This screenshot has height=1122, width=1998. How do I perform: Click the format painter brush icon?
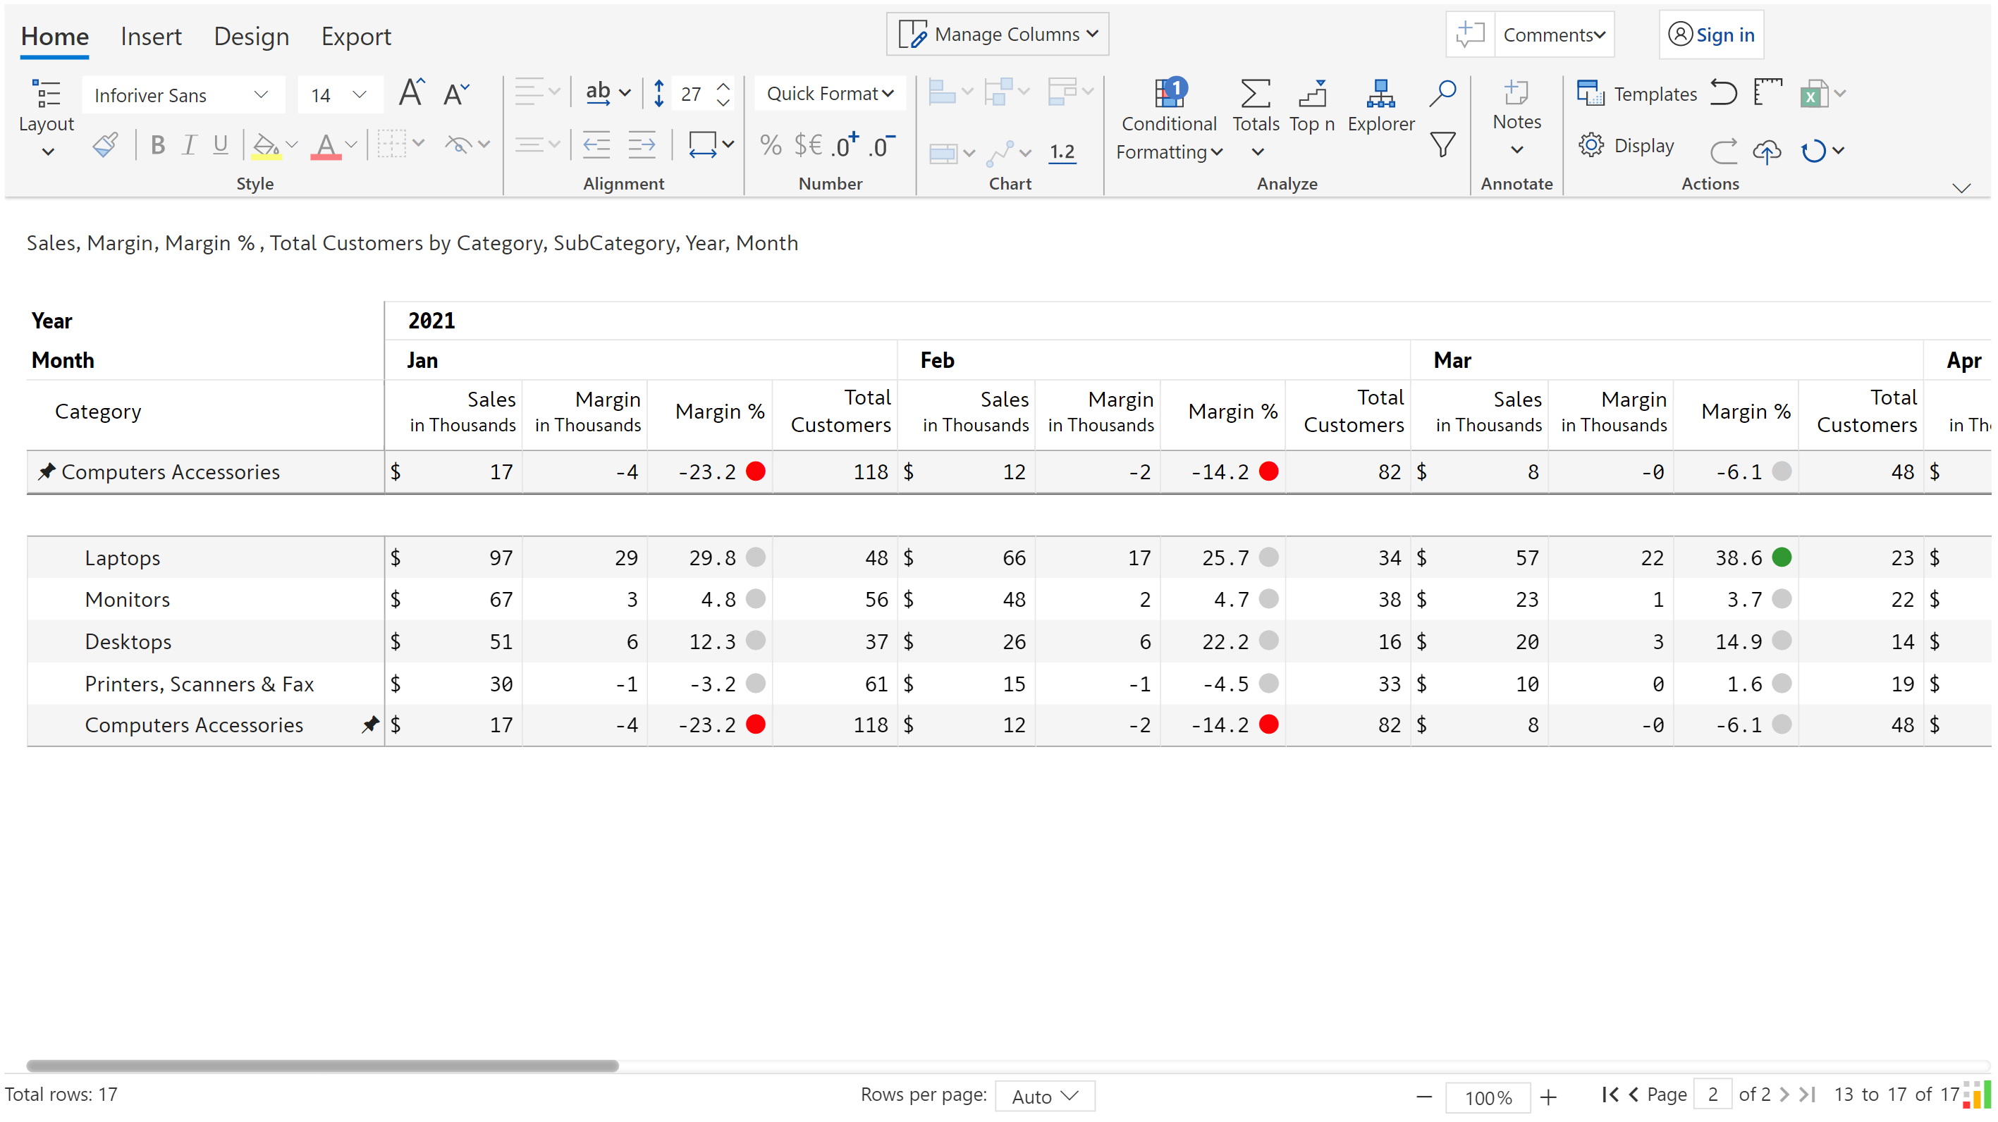(105, 144)
